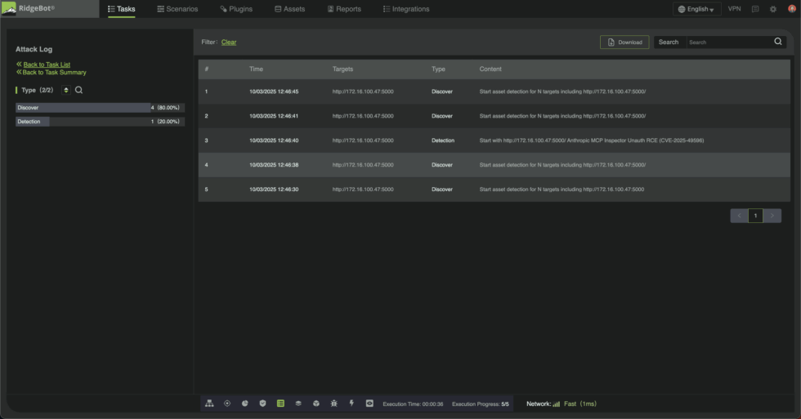Open the English language dropdown
801x419 pixels.
(696, 9)
